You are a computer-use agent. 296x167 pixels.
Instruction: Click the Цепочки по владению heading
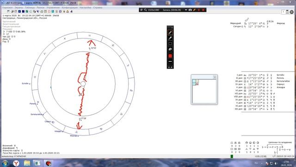(280, 142)
